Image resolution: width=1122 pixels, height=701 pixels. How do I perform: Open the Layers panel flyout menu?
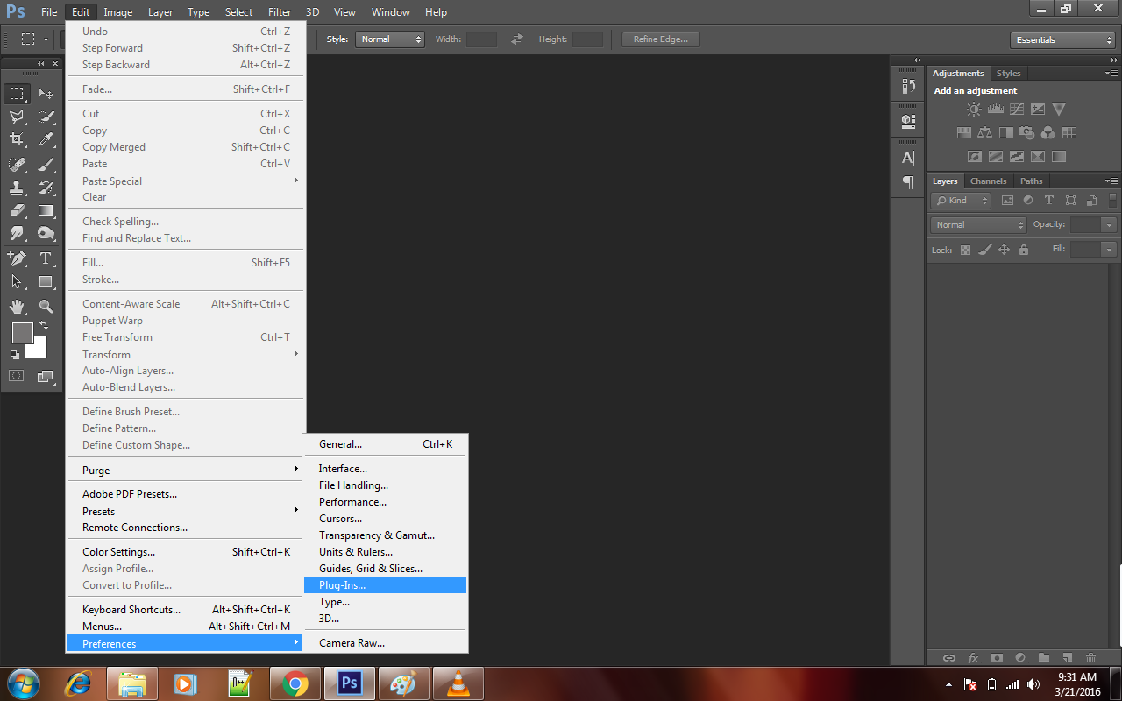click(x=1111, y=181)
